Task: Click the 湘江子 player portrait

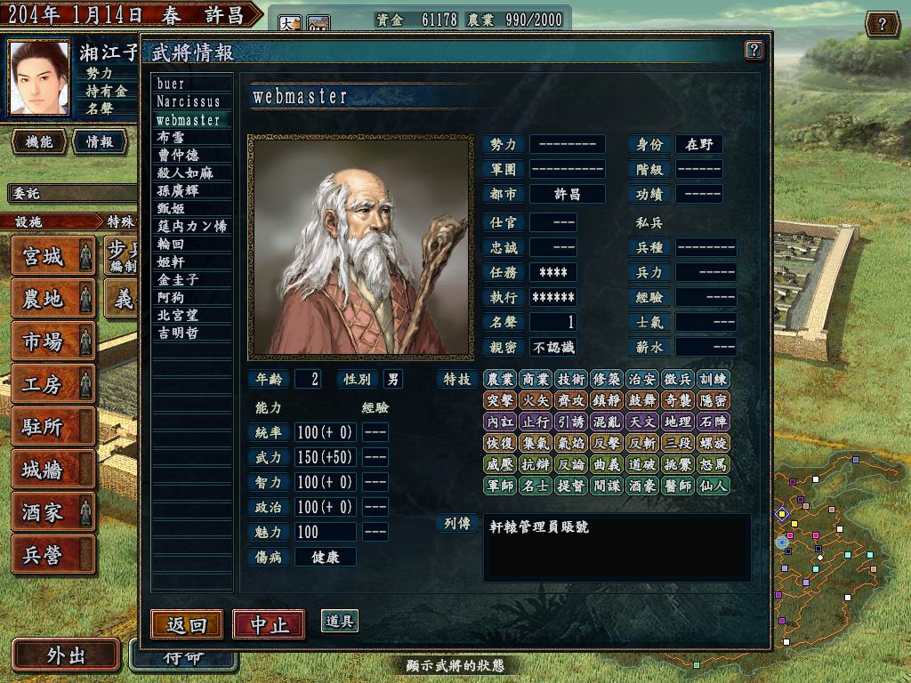Action: (x=39, y=77)
